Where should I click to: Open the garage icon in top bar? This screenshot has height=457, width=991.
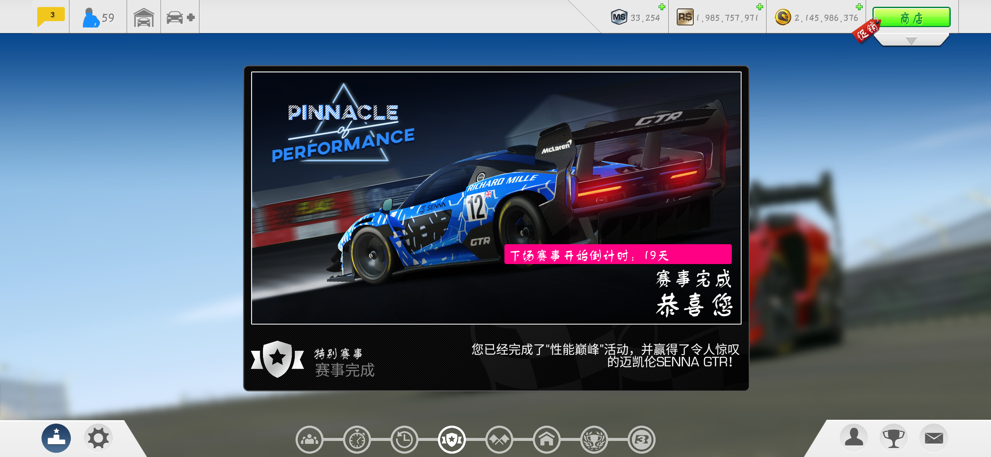(144, 18)
